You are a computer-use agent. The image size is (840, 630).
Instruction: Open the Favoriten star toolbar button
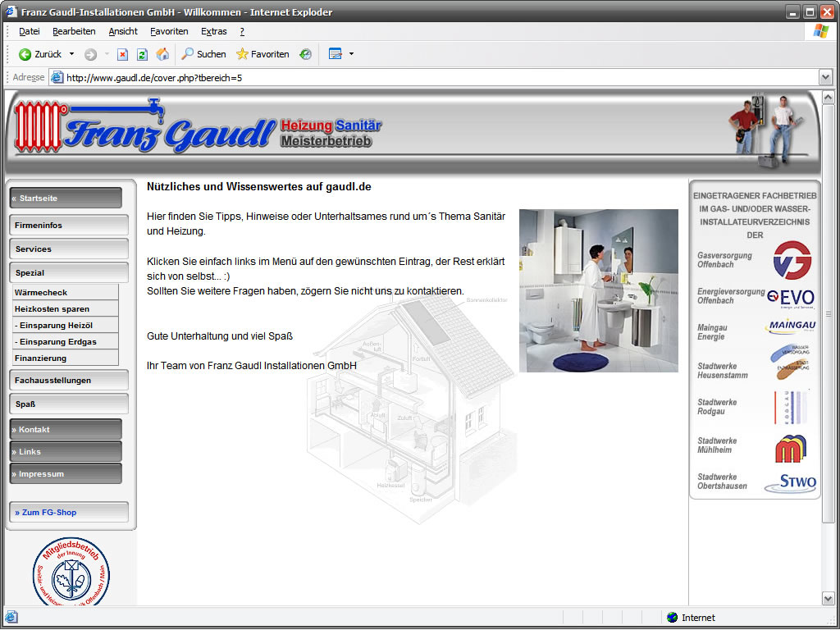click(262, 54)
